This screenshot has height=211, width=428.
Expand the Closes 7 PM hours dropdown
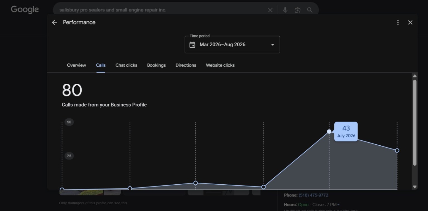pos(326,205)
